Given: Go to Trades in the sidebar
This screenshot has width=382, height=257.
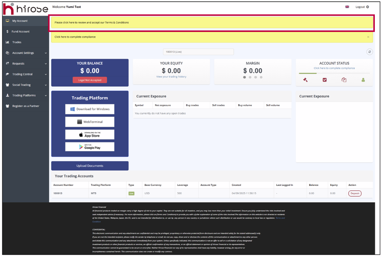Looking at the screenshot, I should click(x=17, y=42).
